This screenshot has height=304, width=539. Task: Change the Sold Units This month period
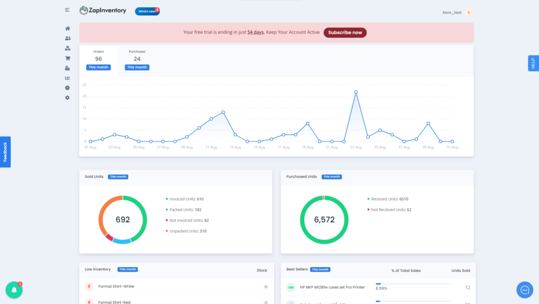click(118, 177)
